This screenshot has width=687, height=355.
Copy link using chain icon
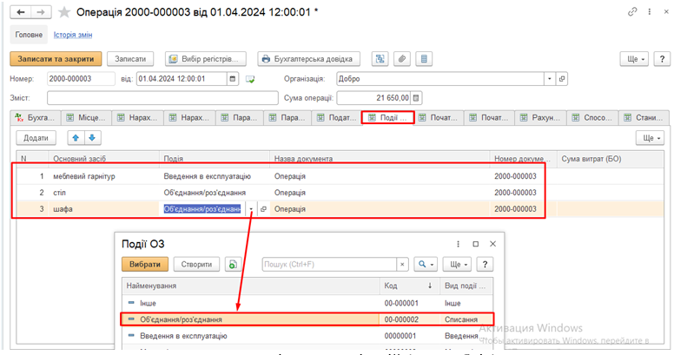click(633, 12)
